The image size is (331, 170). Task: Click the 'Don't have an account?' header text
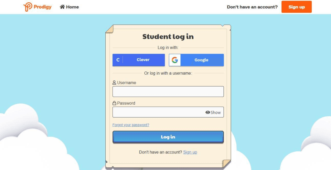click(252, 7)
